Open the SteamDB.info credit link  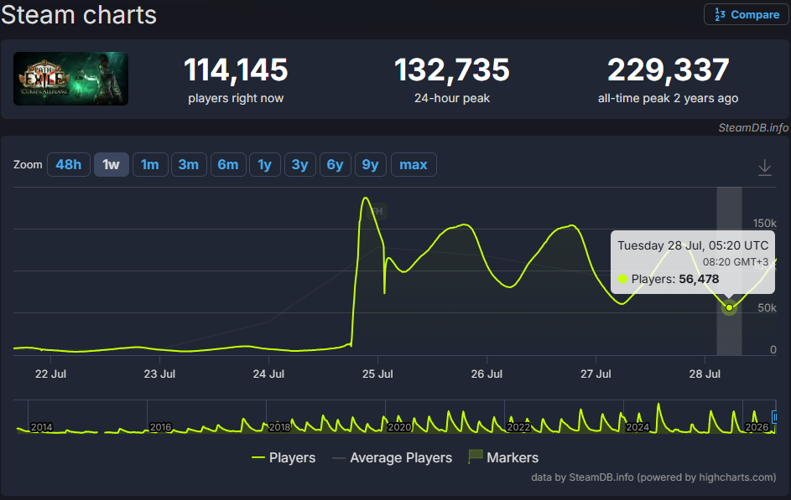[753, 128]
